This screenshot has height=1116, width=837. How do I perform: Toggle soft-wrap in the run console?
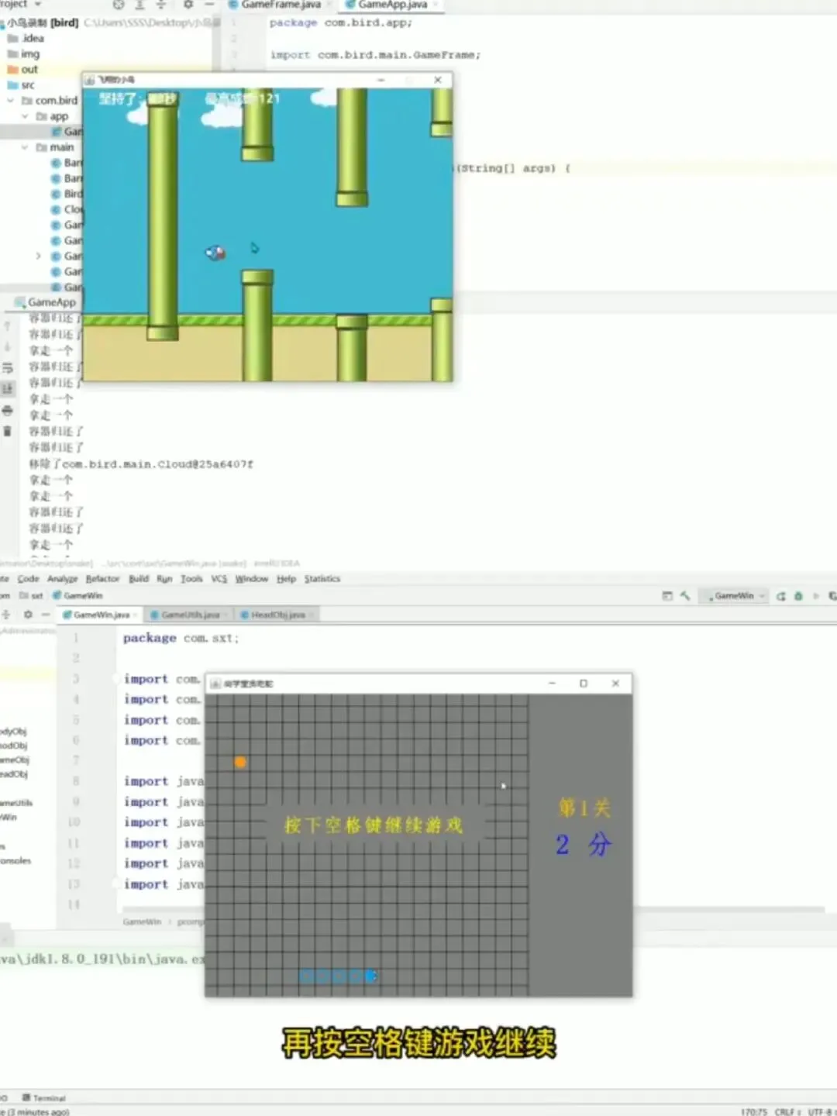(8, 368)
